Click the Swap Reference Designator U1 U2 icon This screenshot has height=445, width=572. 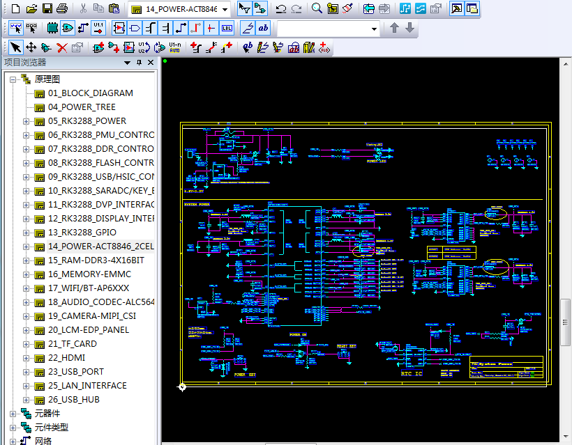(x=144, y=48)
